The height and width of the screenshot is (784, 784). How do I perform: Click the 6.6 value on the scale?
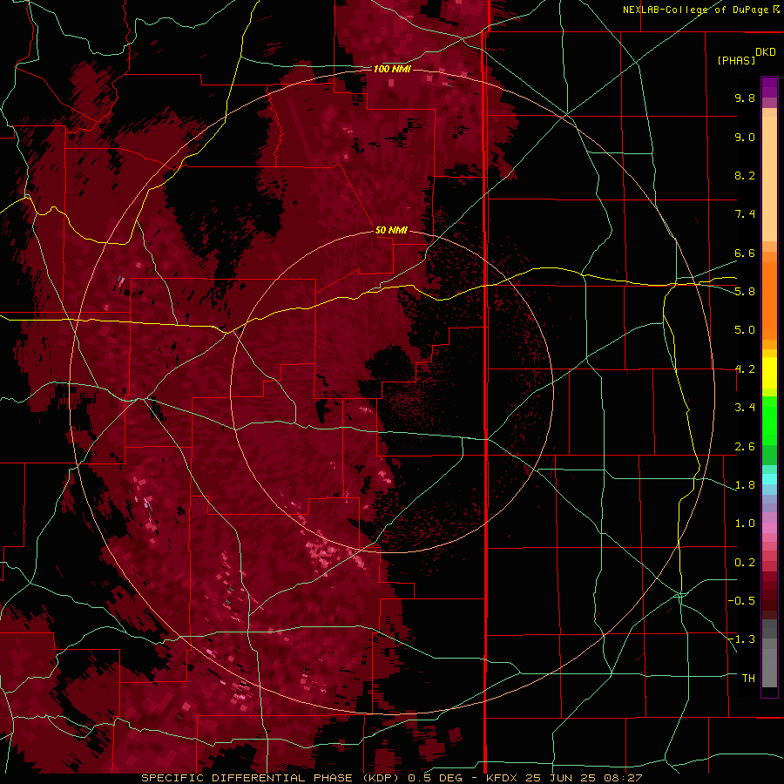click(745, 253)
